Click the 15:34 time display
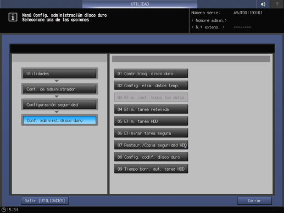The height and width of the screenshot is (213, 284). pyautogui.click(x=13, y=210)
